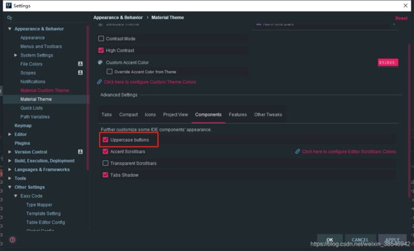Click the OK button
This screenshot has width=414, height=251.
pos(330,240)
